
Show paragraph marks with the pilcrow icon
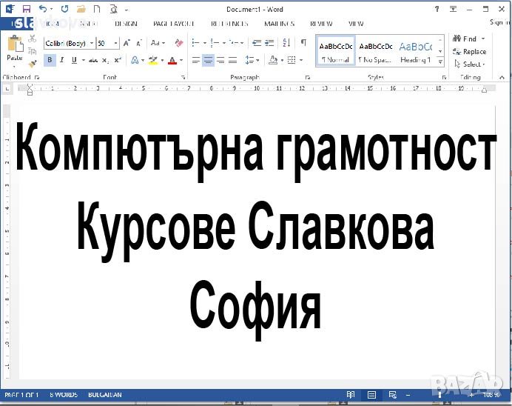[303, 43]
